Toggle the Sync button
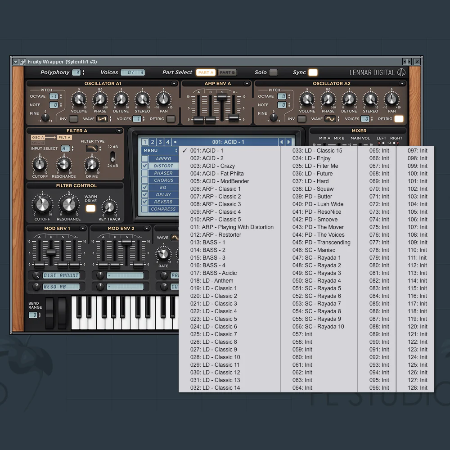The image size is (450, 450). coord(313,72)
